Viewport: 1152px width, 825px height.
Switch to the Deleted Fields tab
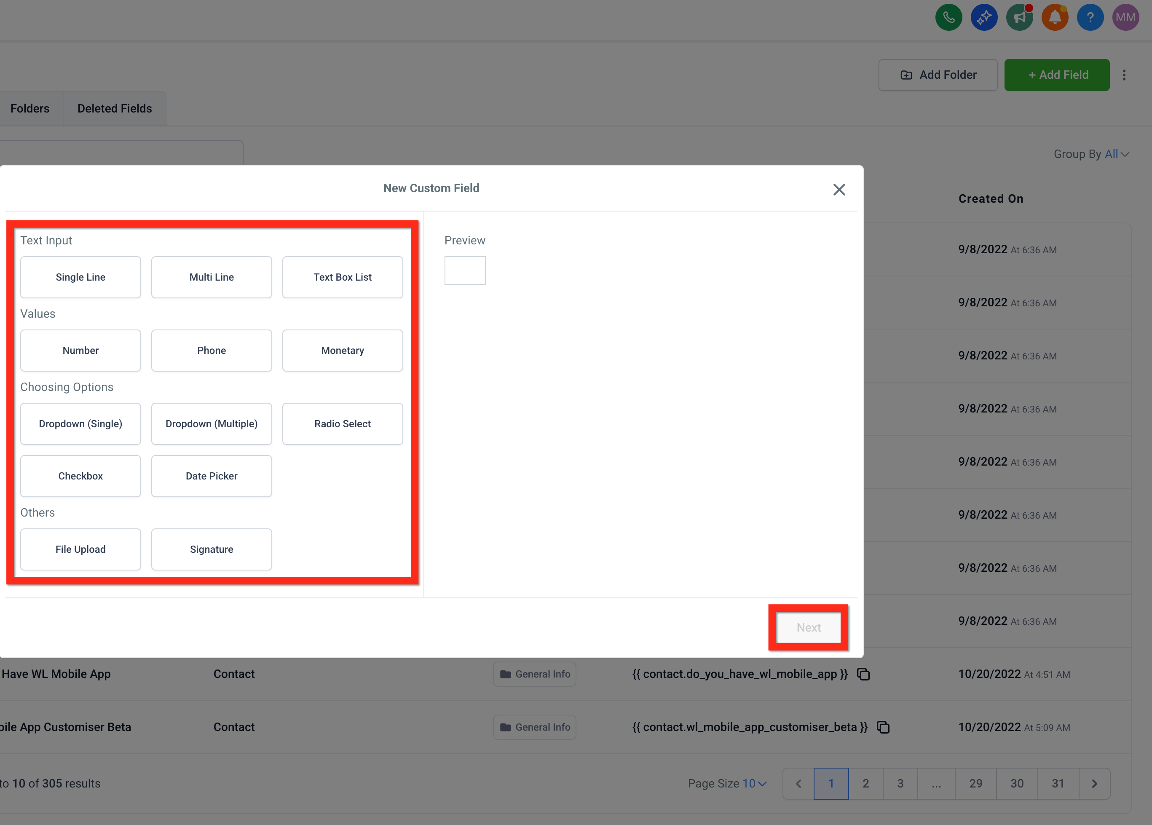click(x=115, y=108)
